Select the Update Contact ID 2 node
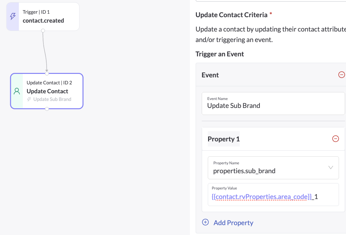This screenshot has width=346, height=235. click(x=47, y=91)
